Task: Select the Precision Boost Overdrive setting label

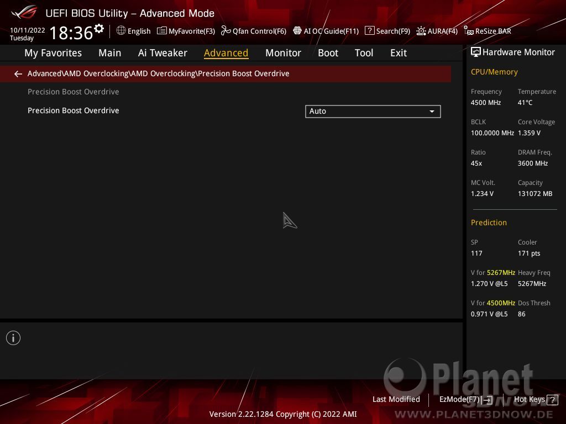Action: 74,110
